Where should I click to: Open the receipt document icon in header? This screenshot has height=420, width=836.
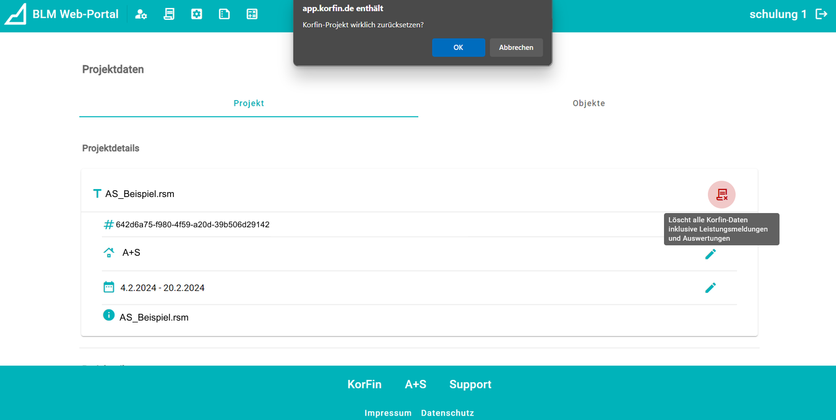[x=169, y=14]
